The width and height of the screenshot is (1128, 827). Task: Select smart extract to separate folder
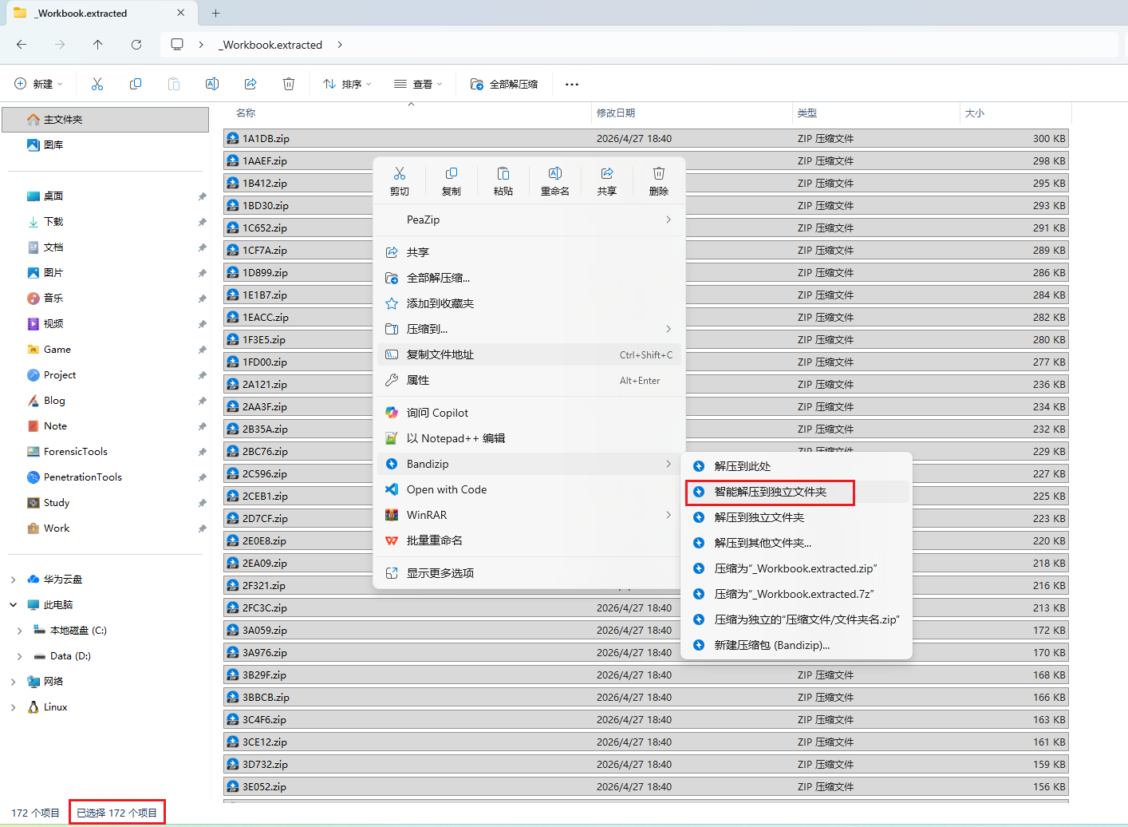[x=770, y=492]
